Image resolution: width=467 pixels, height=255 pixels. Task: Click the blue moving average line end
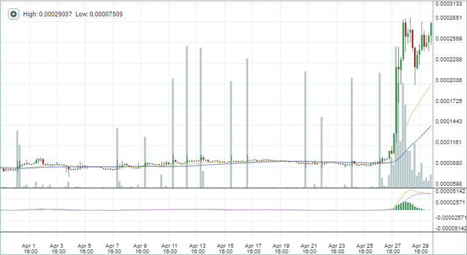[431, 126]
